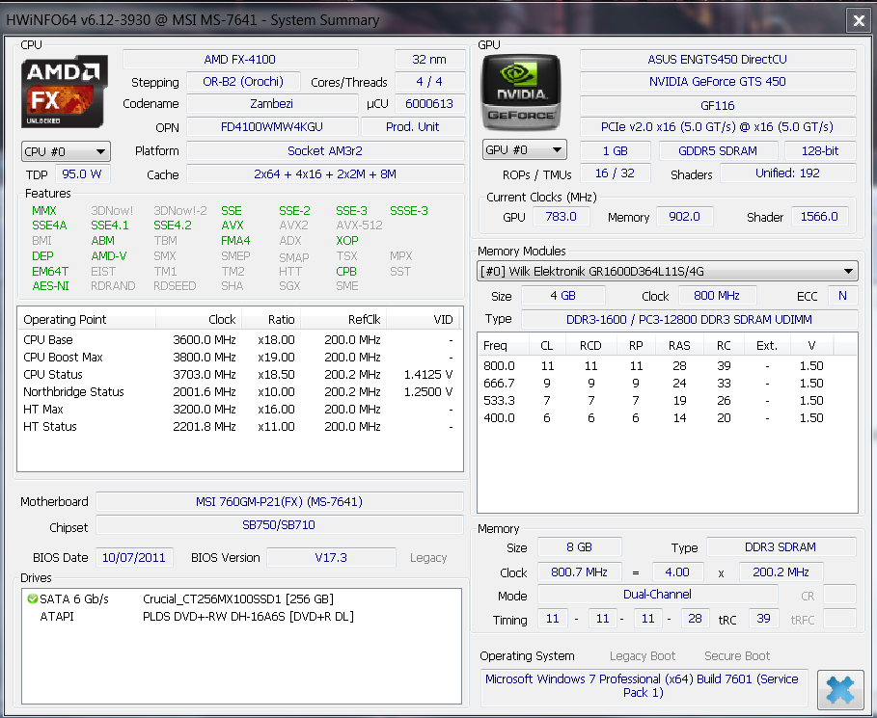877x718 pixels.
Task: Click the 95.0 W TDP value
Action: tap(82, 174)
